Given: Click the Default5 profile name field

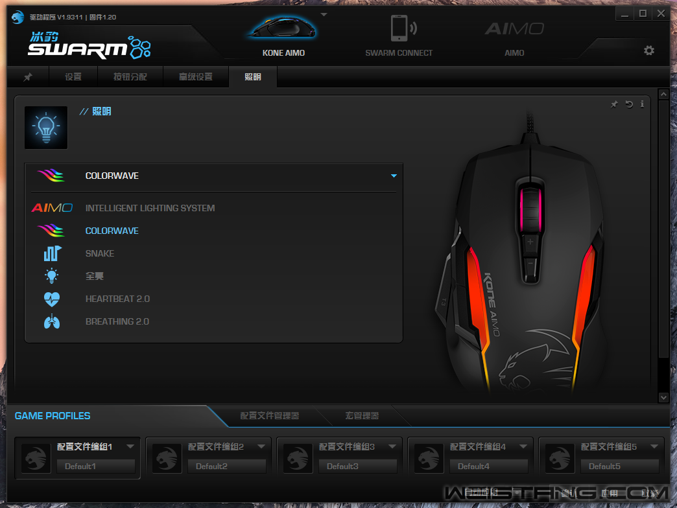Looking at the screenshot, I should tap(619, 466).
